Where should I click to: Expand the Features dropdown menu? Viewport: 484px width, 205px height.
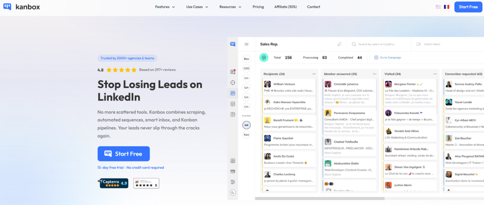coord(165,7)
